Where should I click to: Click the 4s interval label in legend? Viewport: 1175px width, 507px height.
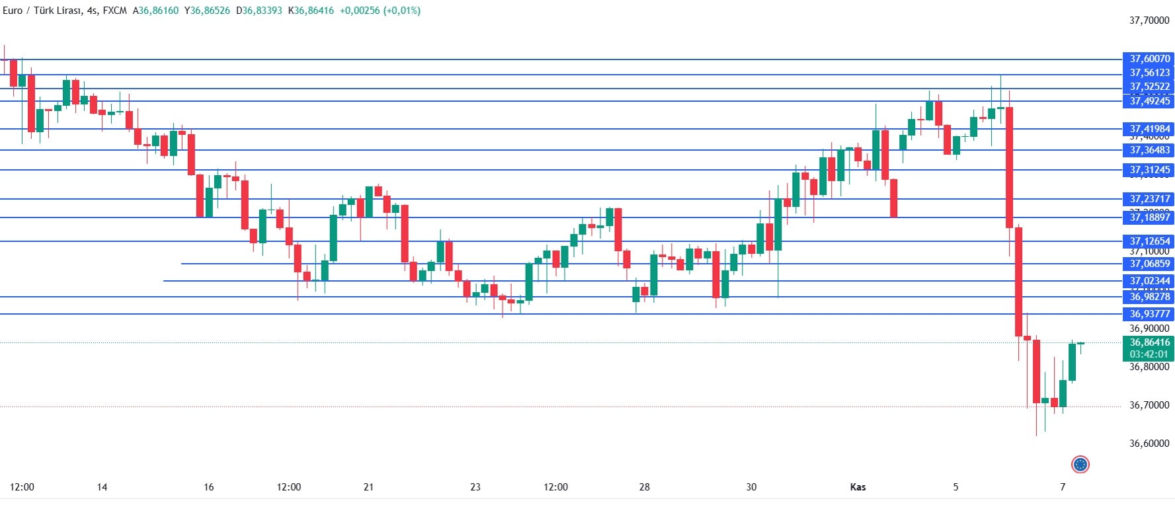click(x=91, y=11)
